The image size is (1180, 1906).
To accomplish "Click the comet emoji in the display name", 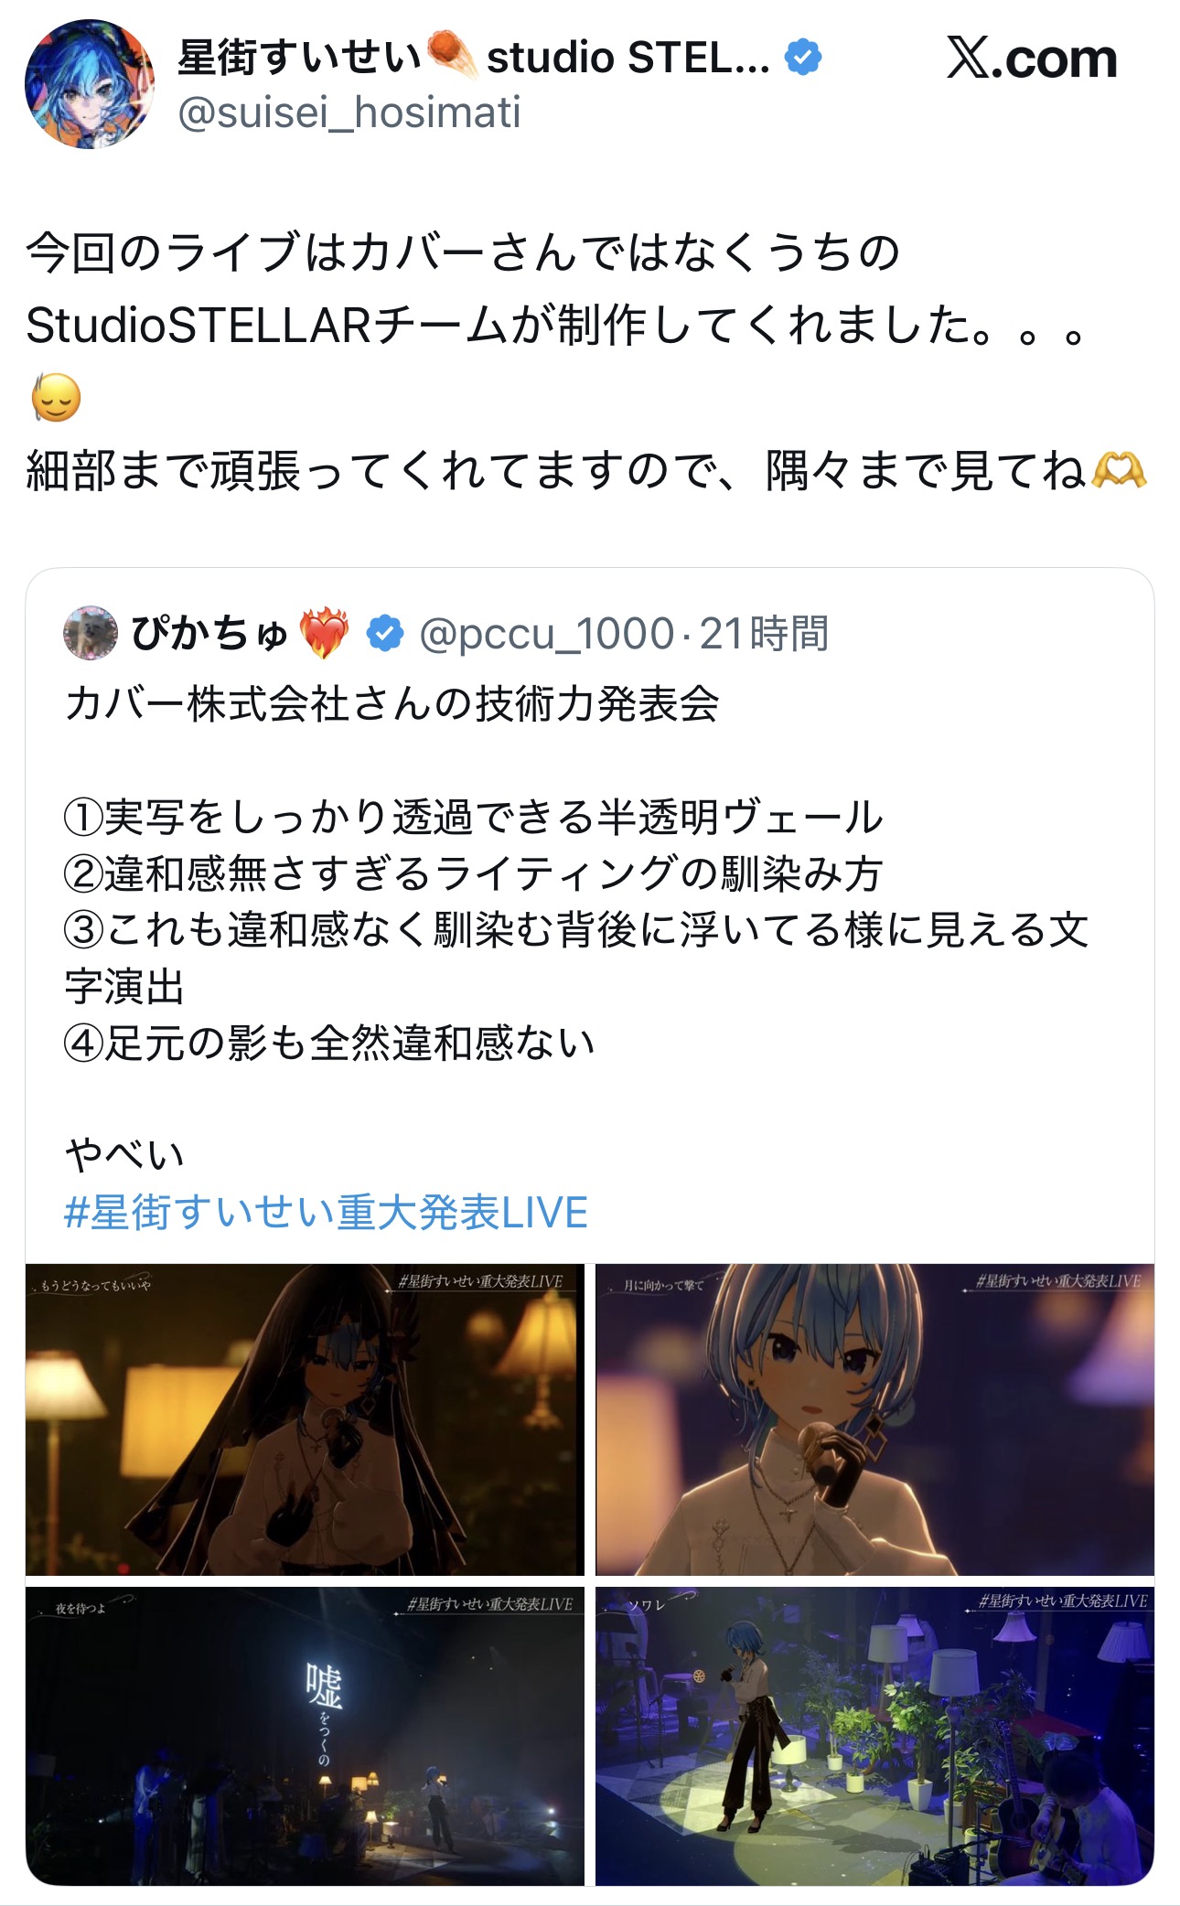I will 452,55.
